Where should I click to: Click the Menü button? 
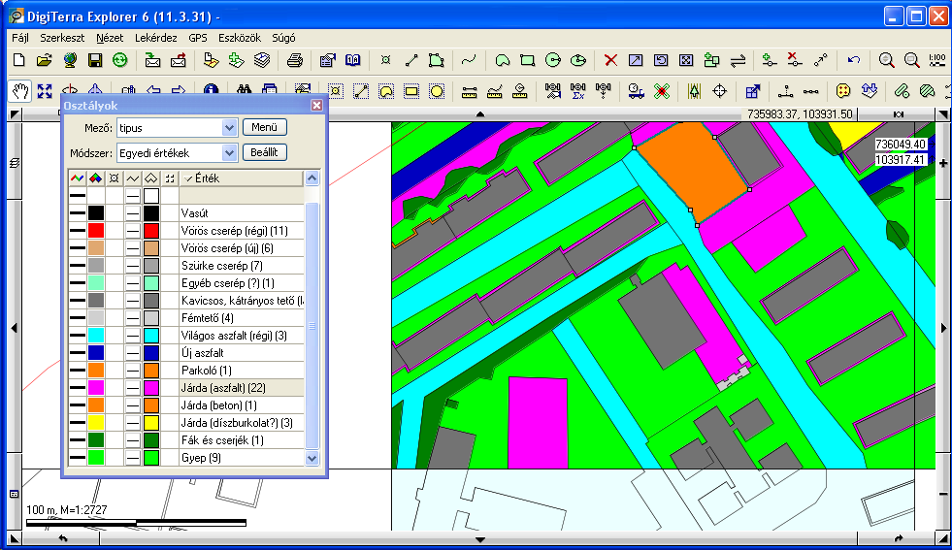[264, 127]
